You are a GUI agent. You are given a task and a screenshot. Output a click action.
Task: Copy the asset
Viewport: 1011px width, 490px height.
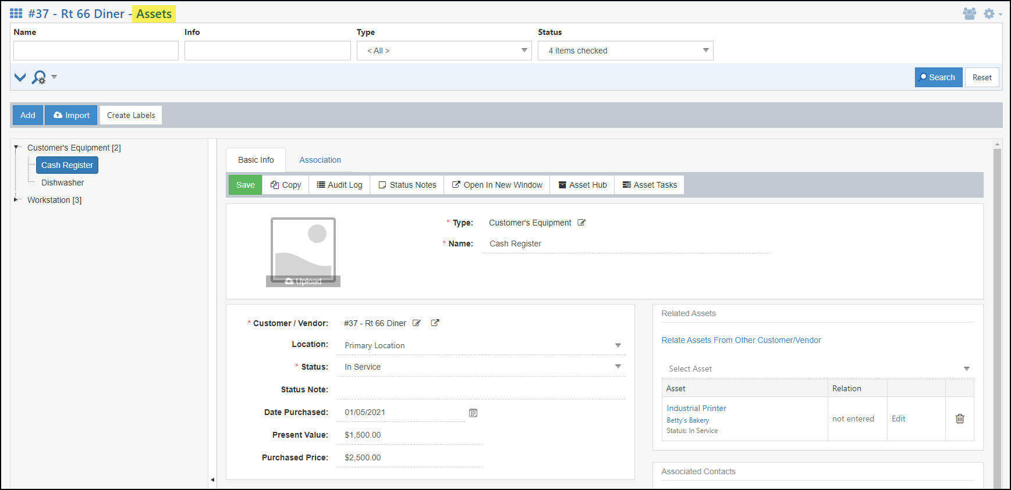(x=286, y=185)
